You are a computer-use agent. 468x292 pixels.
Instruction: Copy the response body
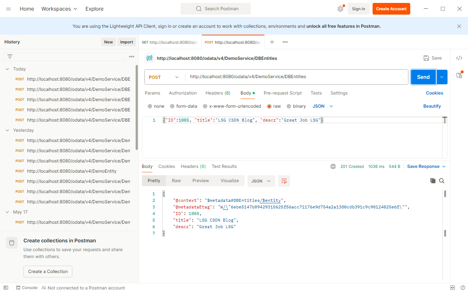433,181
